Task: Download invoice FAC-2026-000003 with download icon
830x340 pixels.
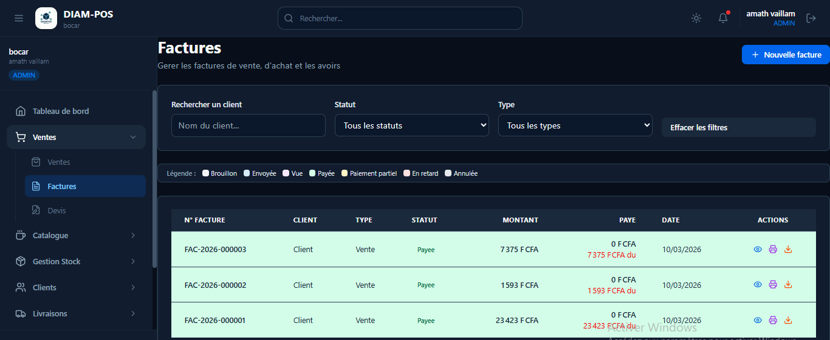Action: pos(788,249)
